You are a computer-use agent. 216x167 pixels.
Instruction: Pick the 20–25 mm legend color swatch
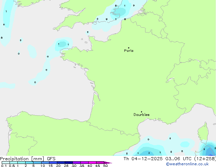coord(61,163)
